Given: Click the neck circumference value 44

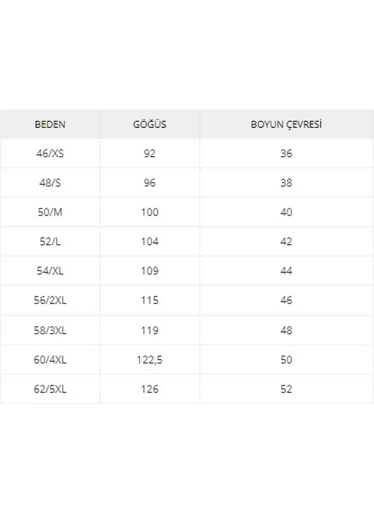Looking at the screenshot, I should coord(287,271).
